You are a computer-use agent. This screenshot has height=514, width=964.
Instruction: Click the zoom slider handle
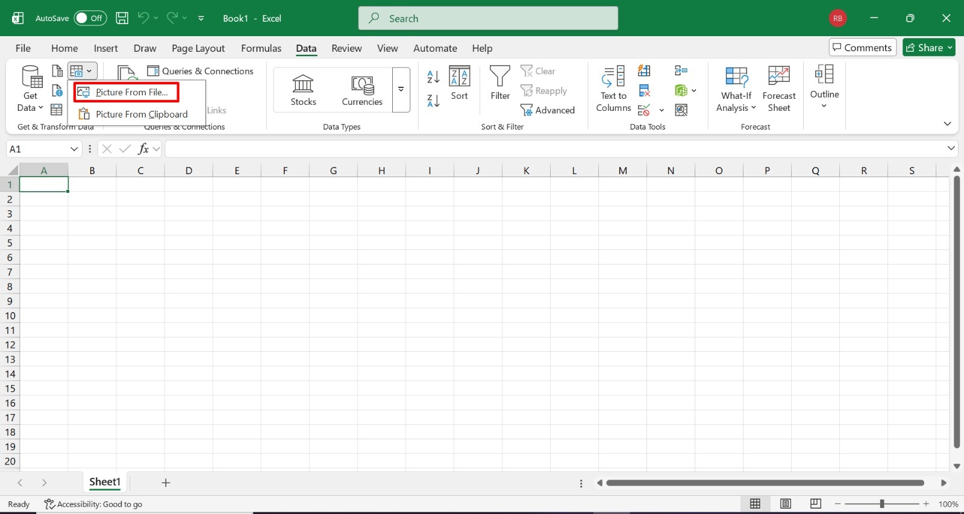882,504
